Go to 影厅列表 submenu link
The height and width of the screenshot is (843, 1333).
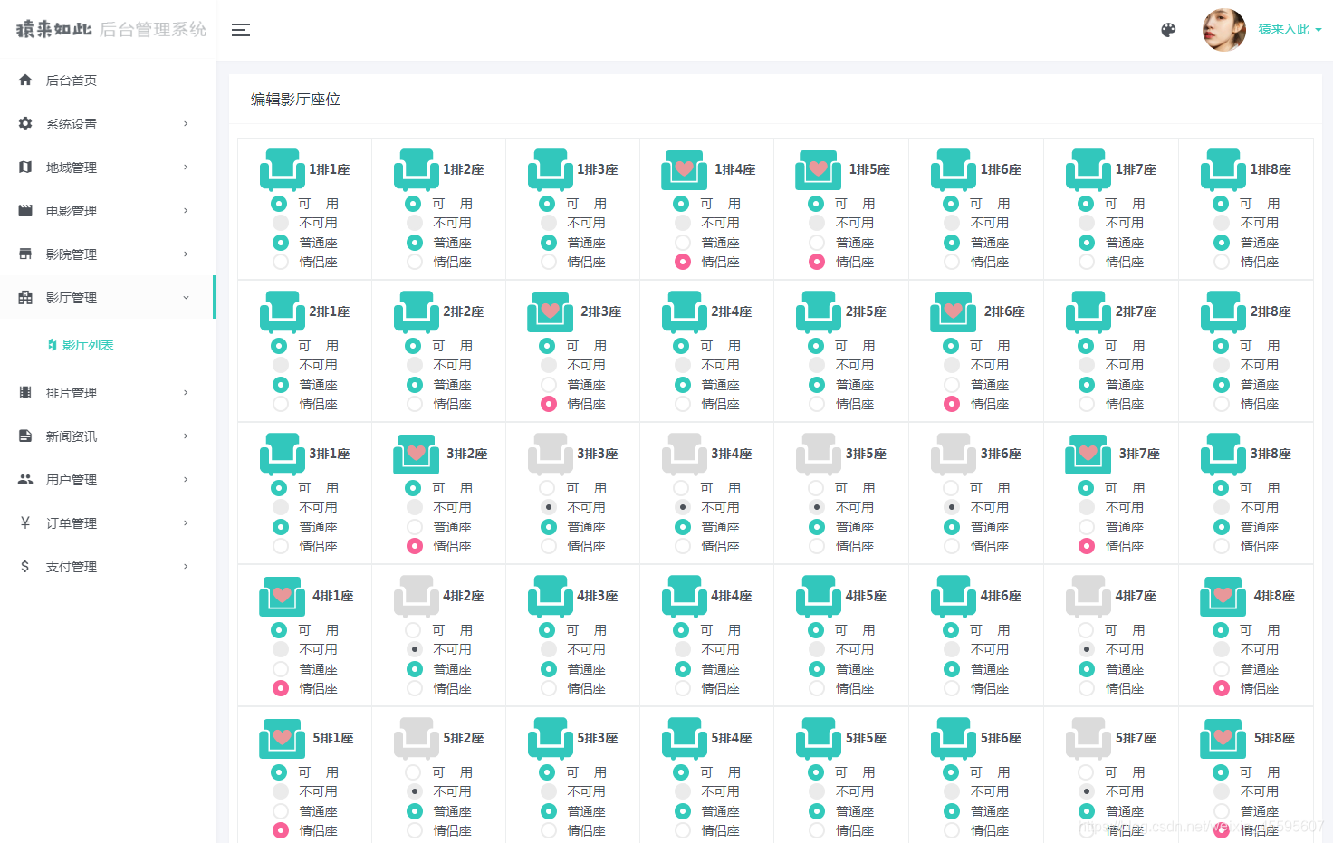point(81,345)
